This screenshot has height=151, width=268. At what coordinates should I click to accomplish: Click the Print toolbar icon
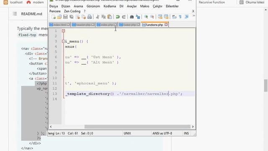pyautogui.click(x=90, y=17)
